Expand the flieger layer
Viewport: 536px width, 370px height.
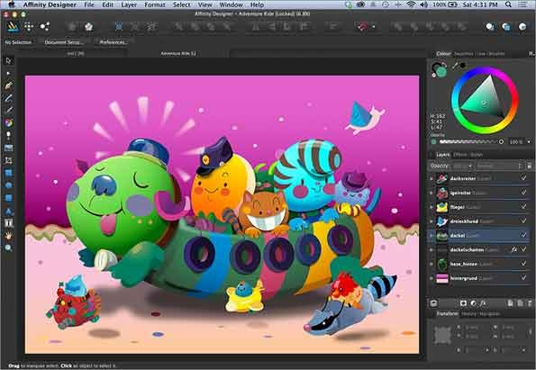(x=432, y=207)
